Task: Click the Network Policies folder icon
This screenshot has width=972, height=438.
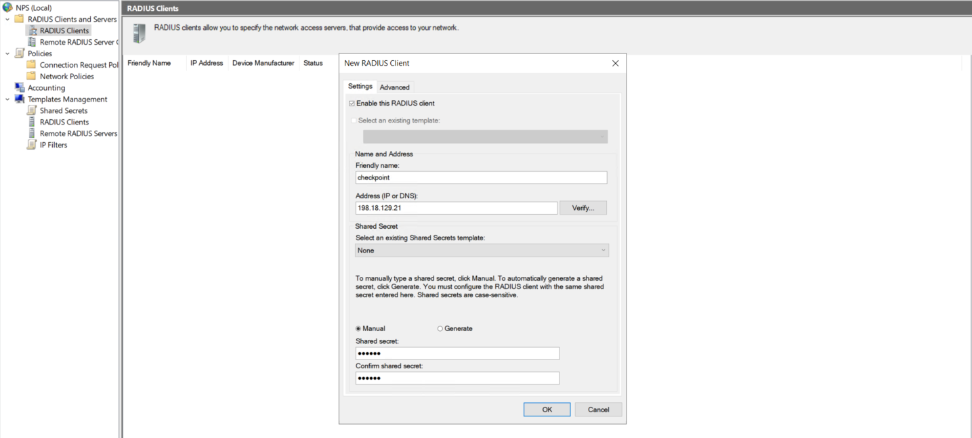Action: 31,76
